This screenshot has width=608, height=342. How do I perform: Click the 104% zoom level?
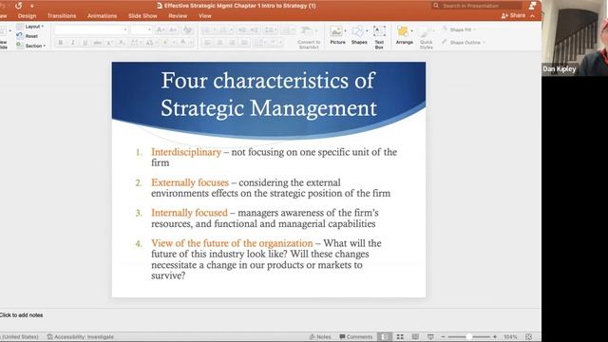pyautogui.click(x=510, y=336)
